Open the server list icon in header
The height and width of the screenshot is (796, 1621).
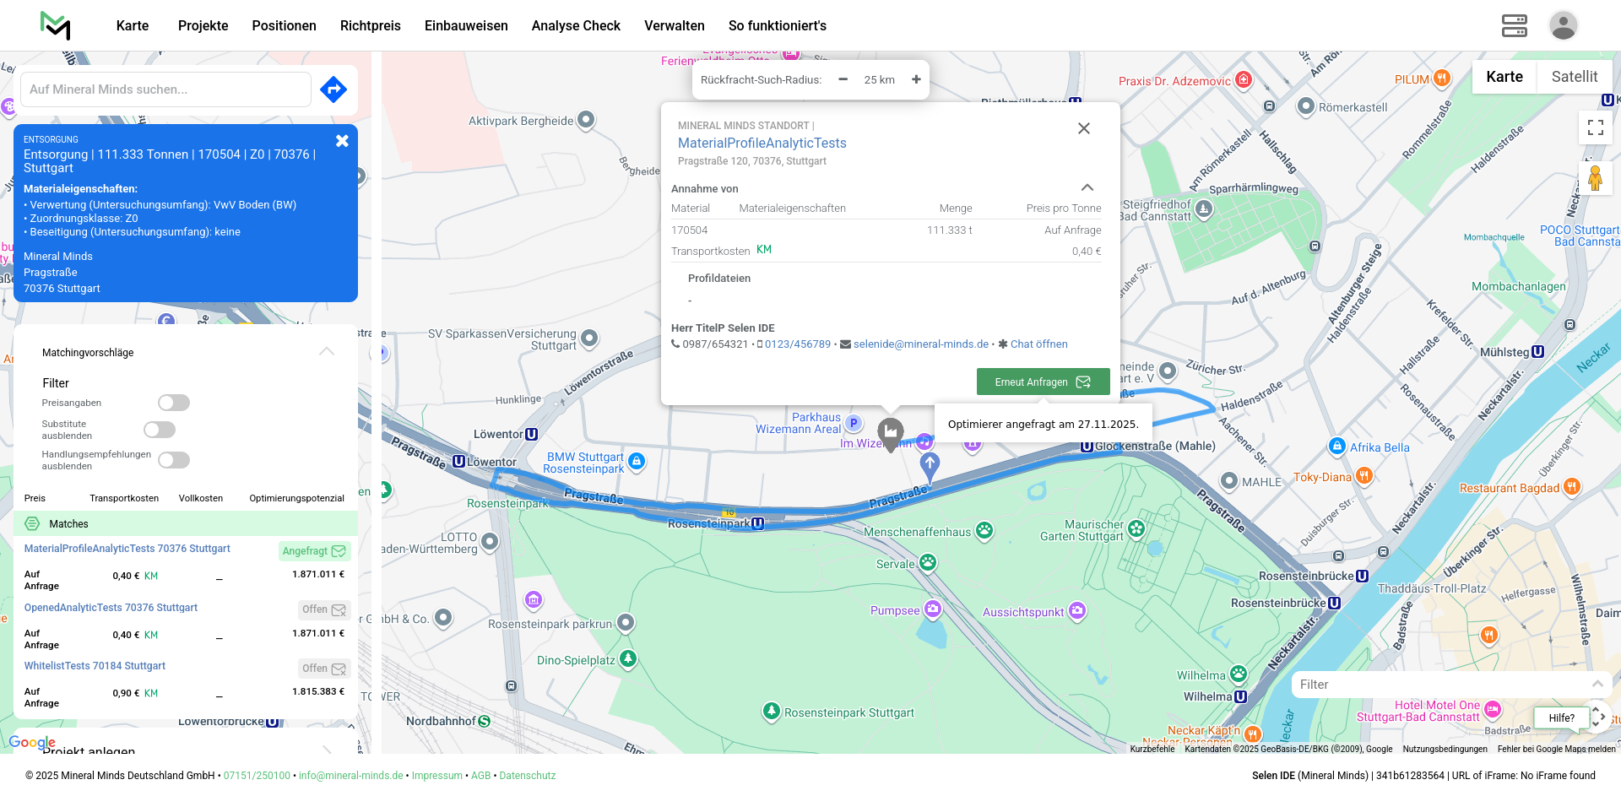coord(1514,25)
